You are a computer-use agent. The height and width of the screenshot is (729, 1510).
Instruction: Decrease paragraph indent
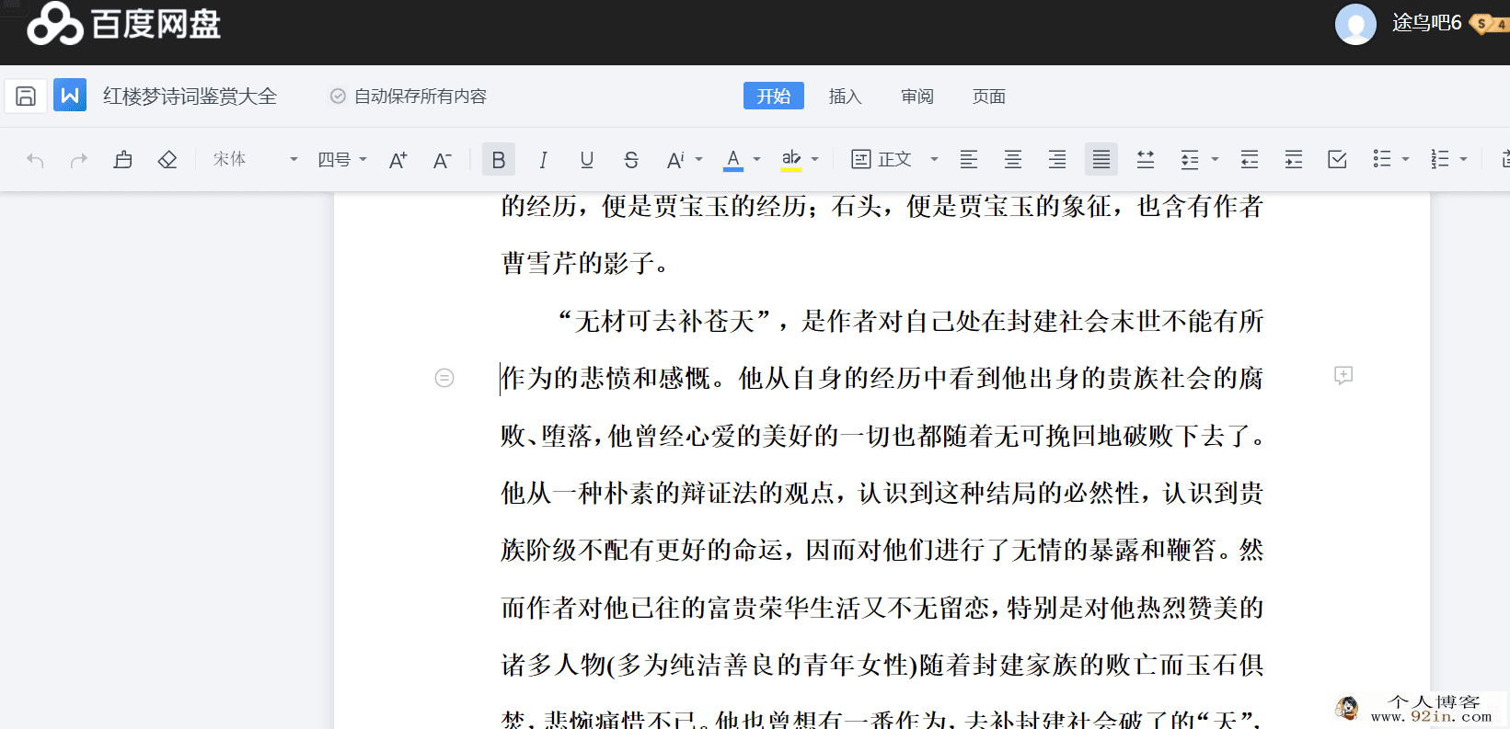click(1250, 160)
